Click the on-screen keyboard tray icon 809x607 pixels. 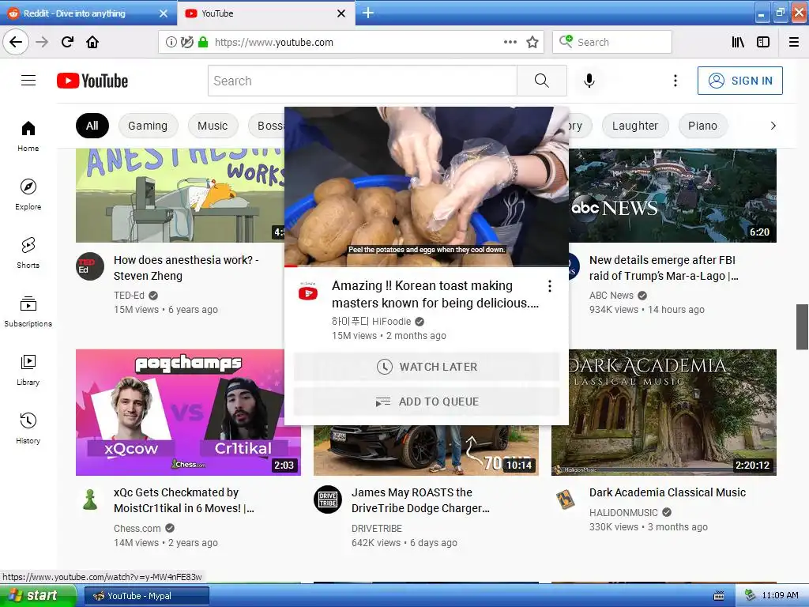pyautogui.click(x=719, y=596)
